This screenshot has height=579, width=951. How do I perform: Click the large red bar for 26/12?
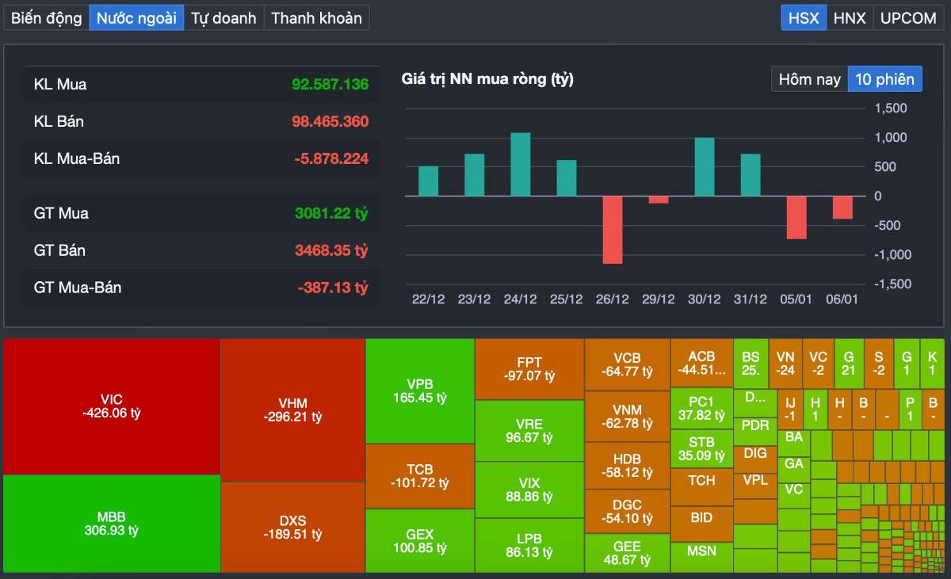click(x=613, y=230)
